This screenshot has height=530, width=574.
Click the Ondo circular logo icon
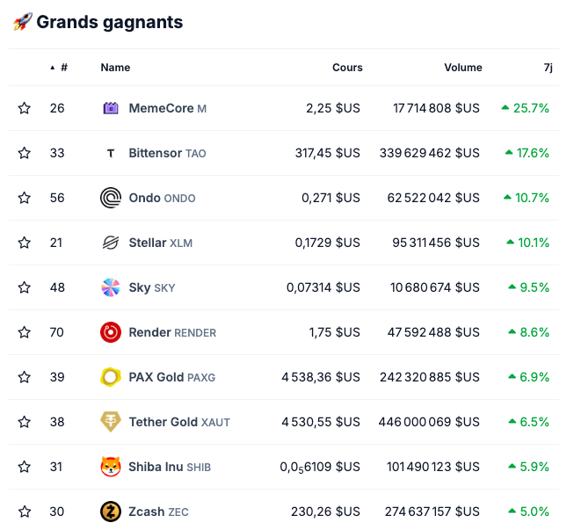(x=111, y=198)
